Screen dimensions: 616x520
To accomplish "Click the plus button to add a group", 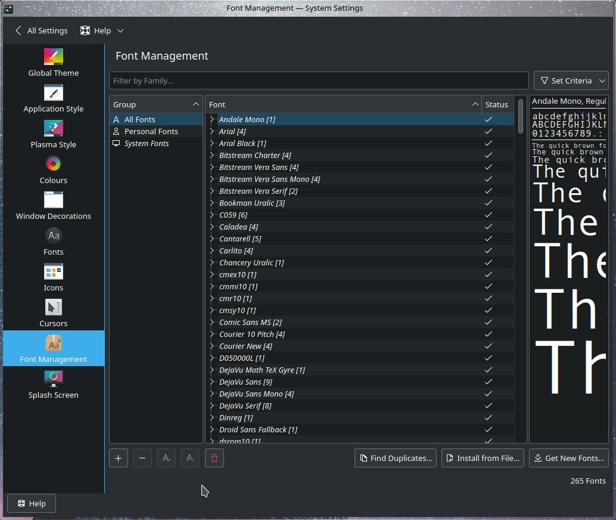I will pos(119,458).
